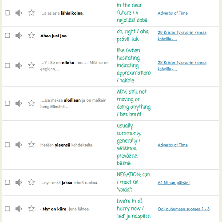Open Opi puhumaan suomea 1 - 3 link
222x222 pixels.
pos(183,209)
